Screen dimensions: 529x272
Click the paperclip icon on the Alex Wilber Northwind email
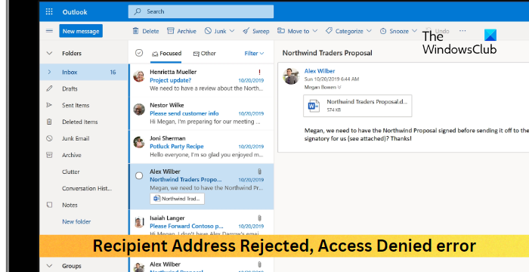(x=259, y=172)
